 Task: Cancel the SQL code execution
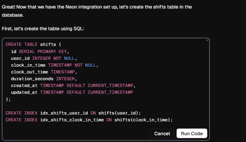[x=162, y=134]
